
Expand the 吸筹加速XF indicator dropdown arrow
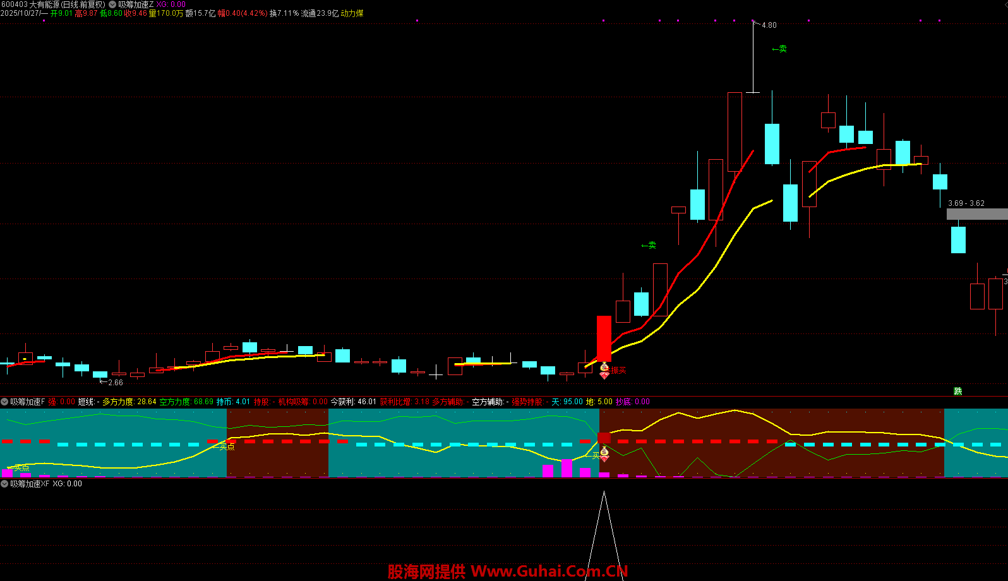pos(4,484)
